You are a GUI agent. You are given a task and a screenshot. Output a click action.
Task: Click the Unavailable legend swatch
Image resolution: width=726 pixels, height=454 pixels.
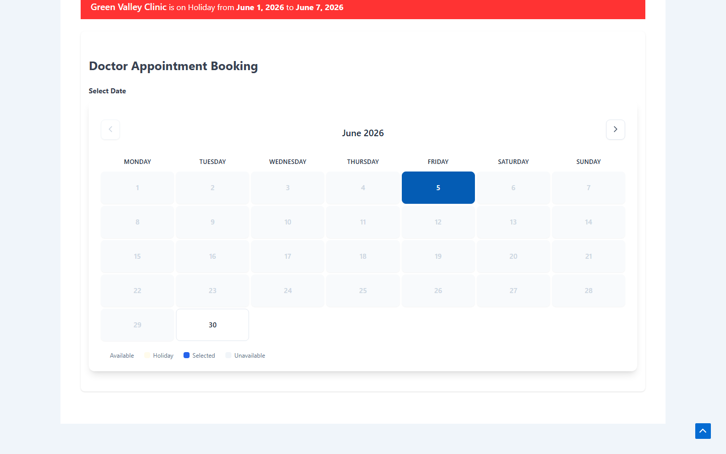tap(228, 355)
